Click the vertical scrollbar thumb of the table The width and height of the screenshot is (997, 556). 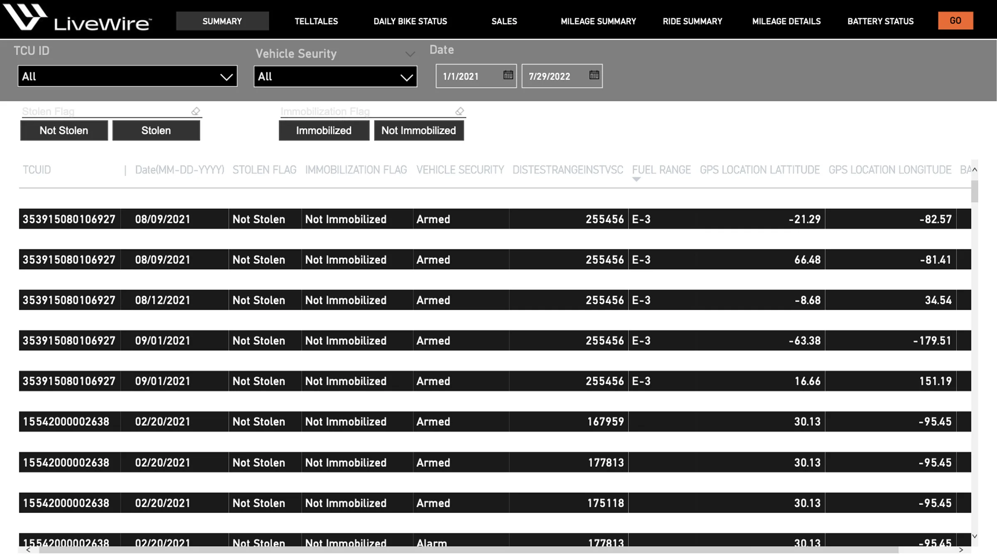pyautogui.click(x=975, y=191)
